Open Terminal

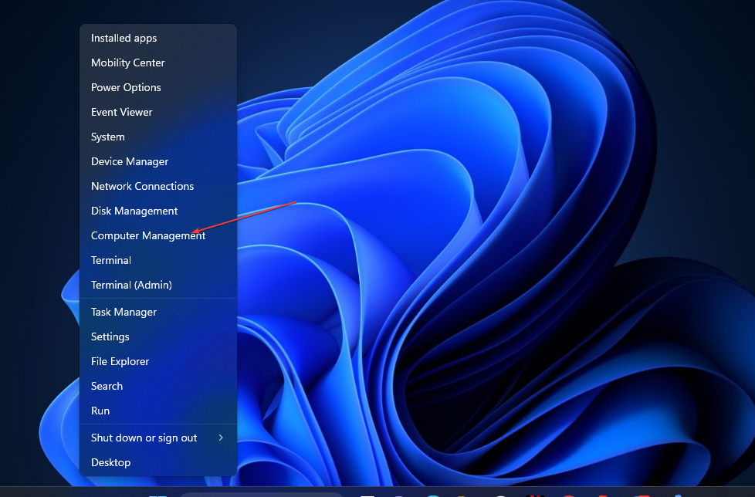point(110,260)
